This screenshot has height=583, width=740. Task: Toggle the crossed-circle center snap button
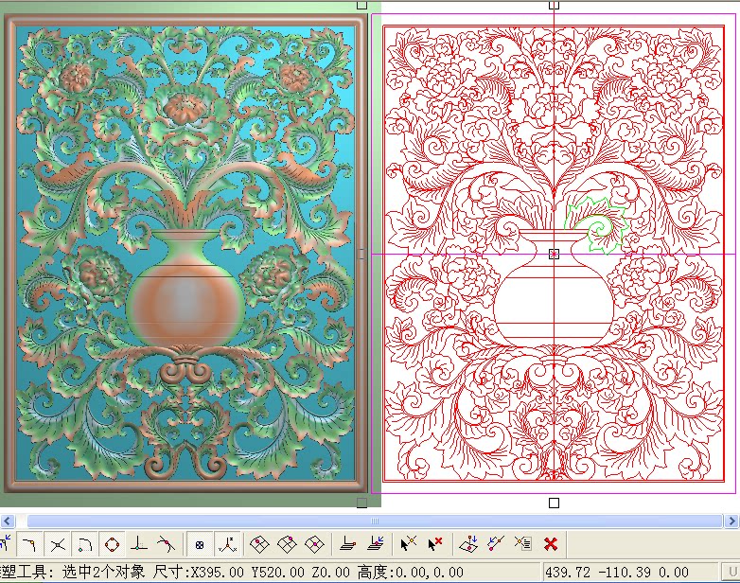pyautogui.click(x=200, y=544)
